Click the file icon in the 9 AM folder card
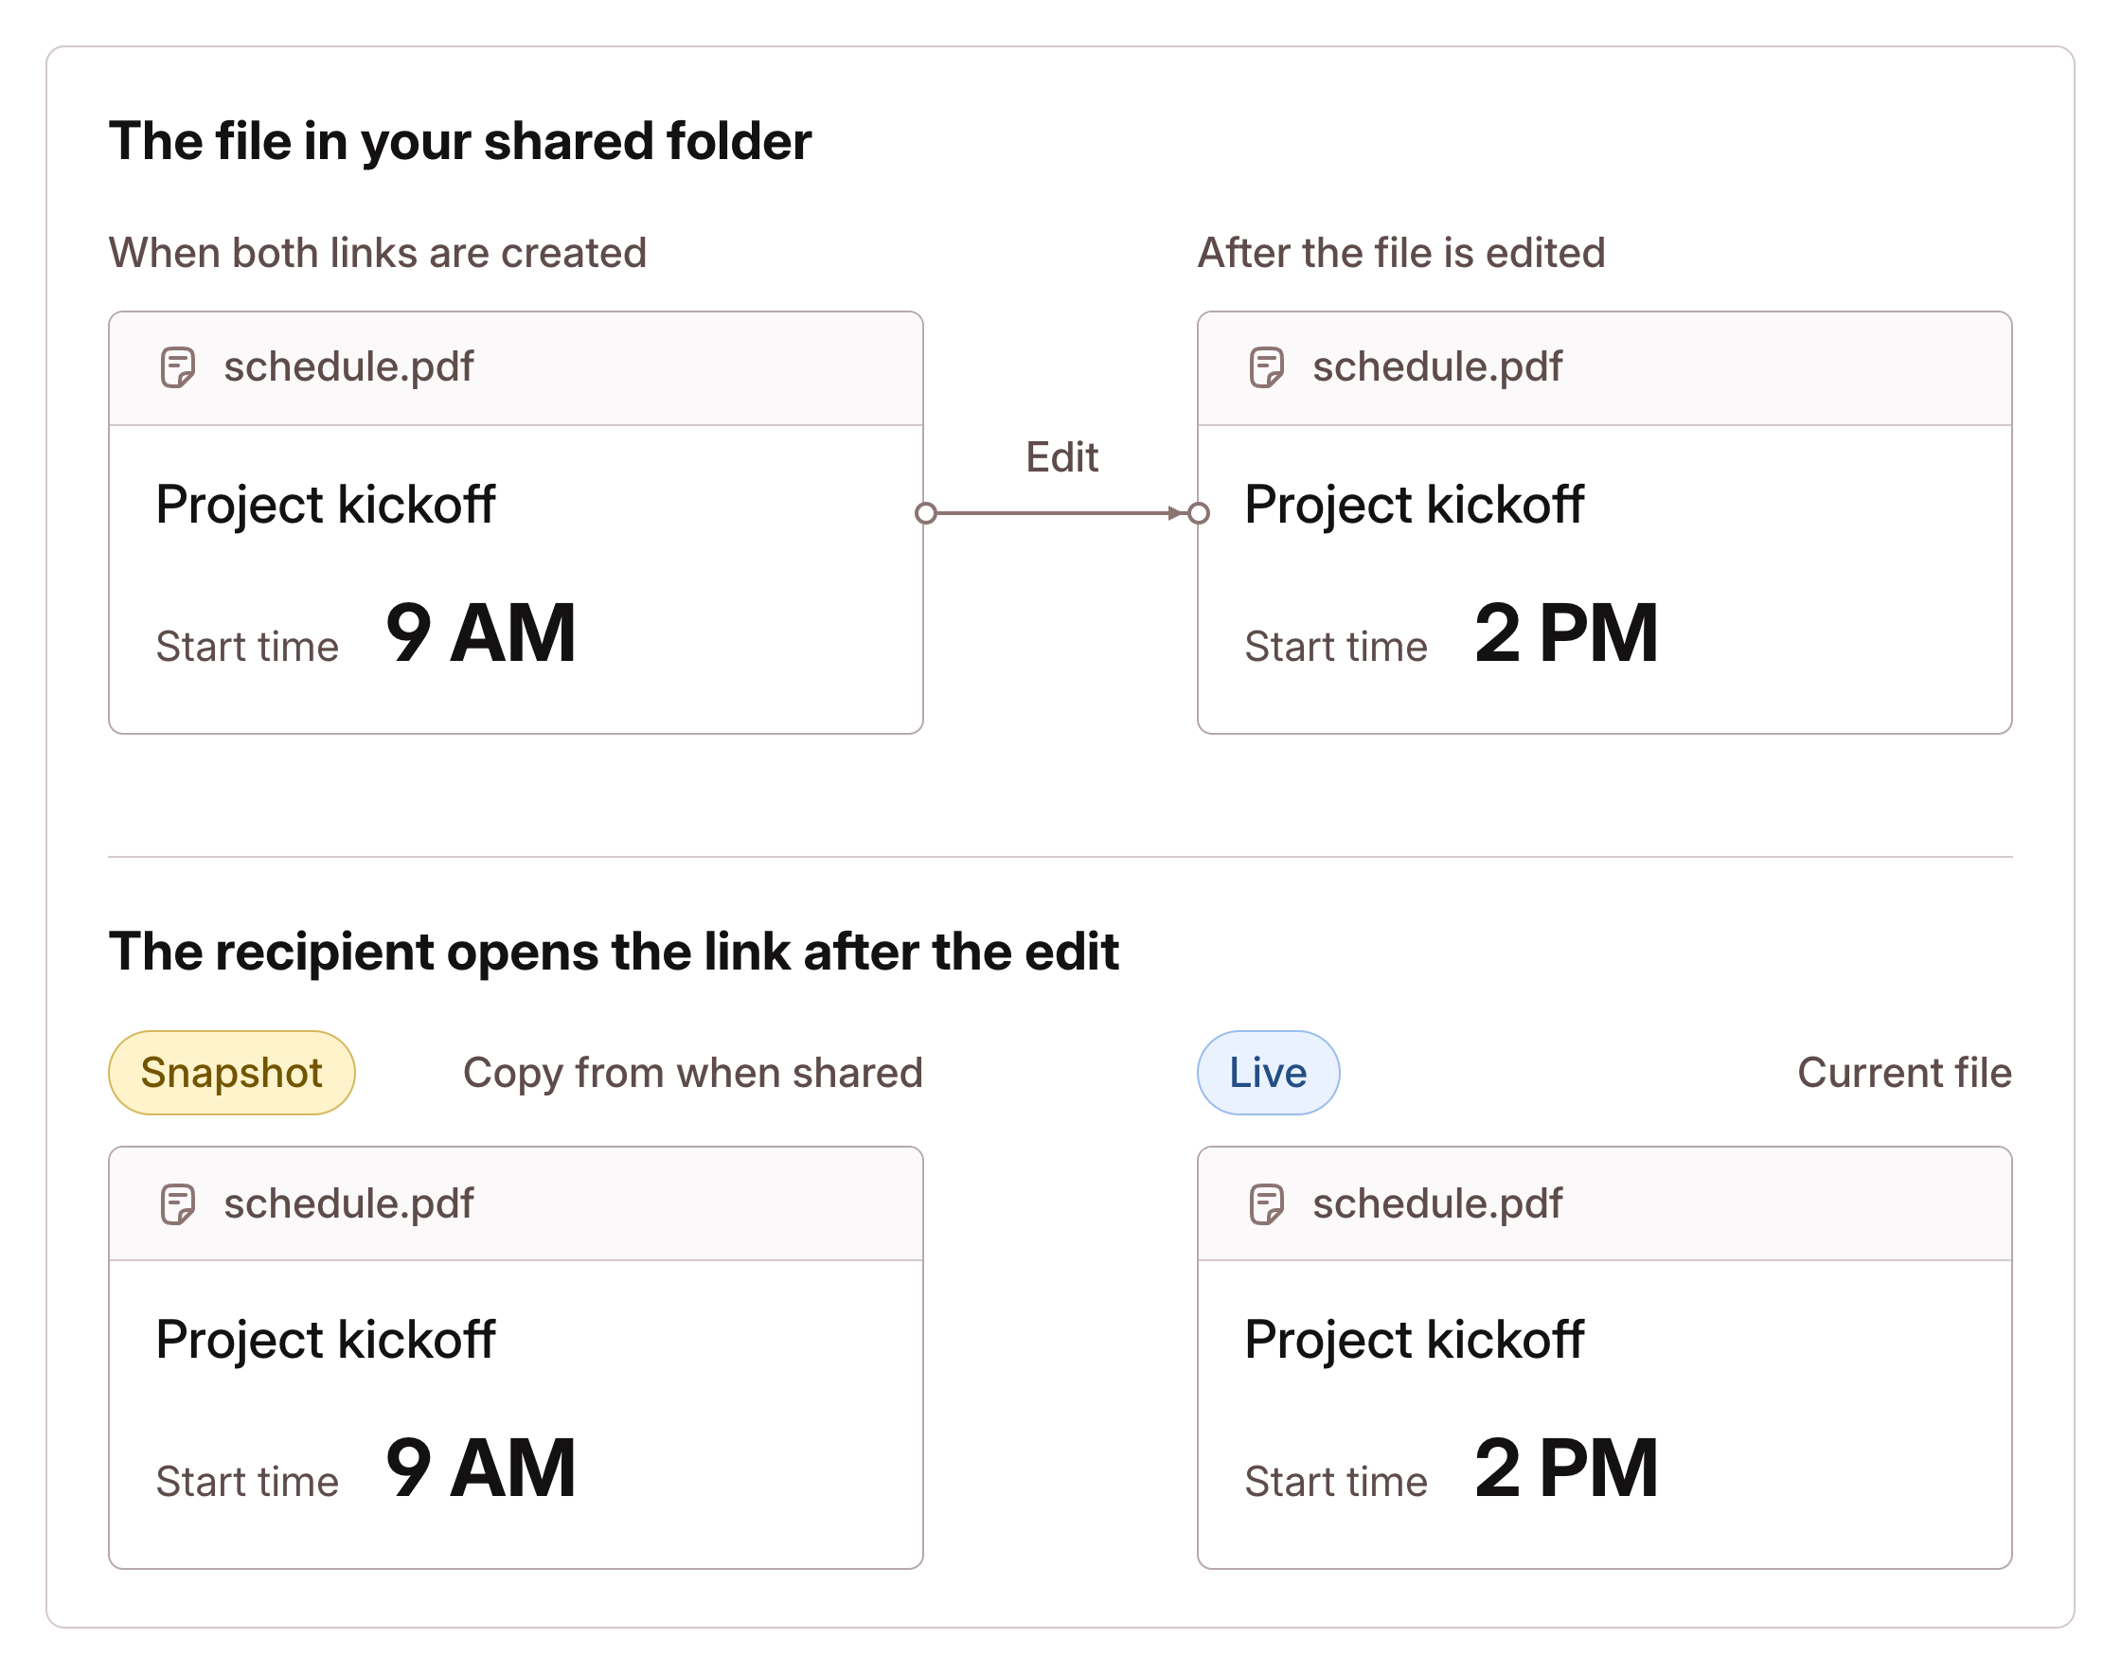Image resolution: width=2121 pixels, height=1674 pixels. click(177, 367)
